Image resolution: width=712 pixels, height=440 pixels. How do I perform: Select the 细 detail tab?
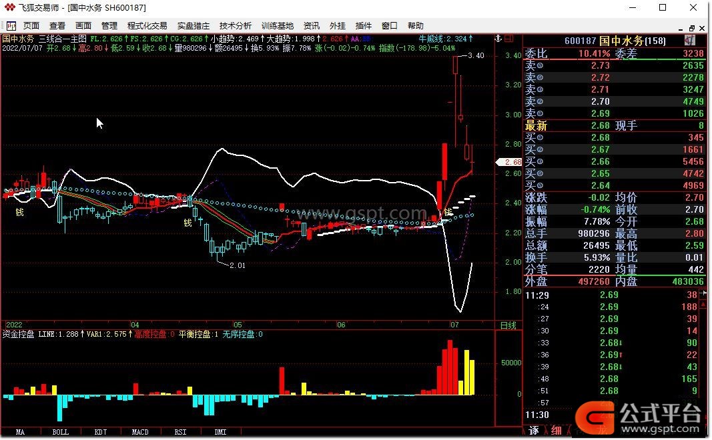tap(557, 431)
